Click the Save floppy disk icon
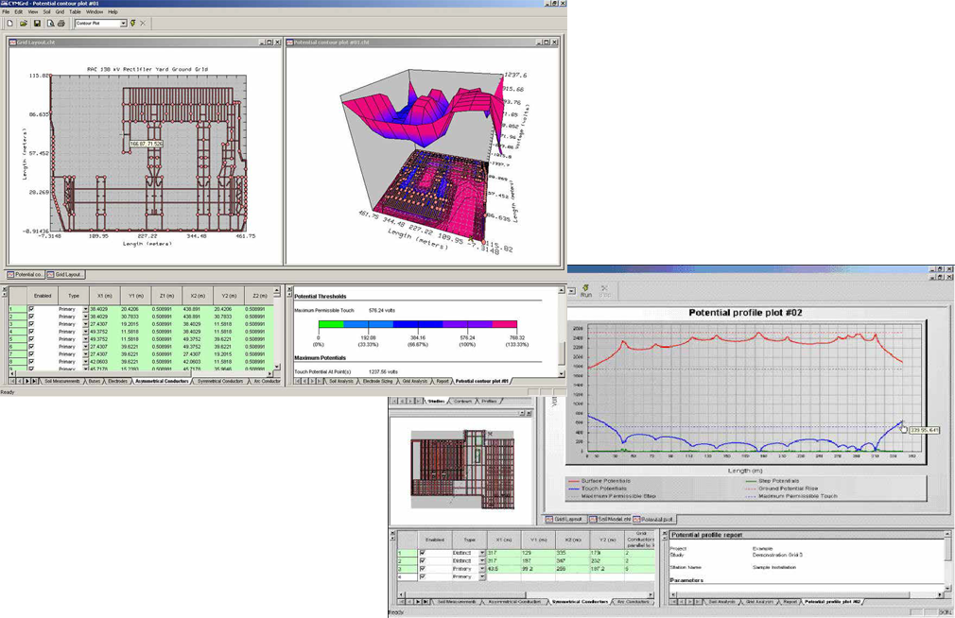The height and width of the screenshot is (618, 955). (x=37, y=23)
